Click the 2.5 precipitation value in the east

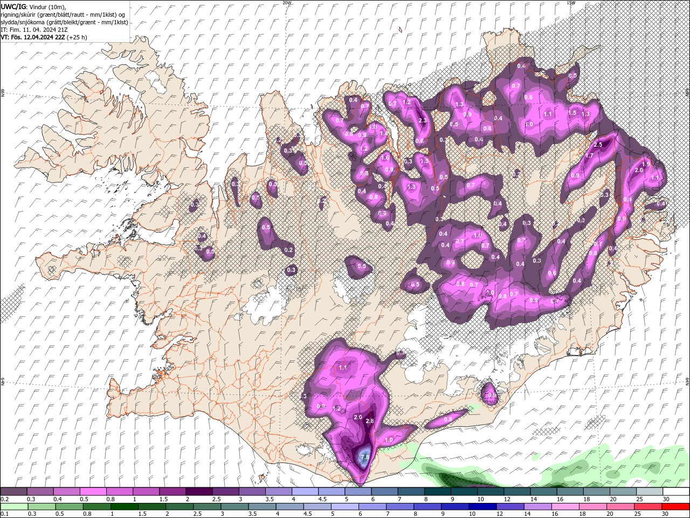[598, 145]
